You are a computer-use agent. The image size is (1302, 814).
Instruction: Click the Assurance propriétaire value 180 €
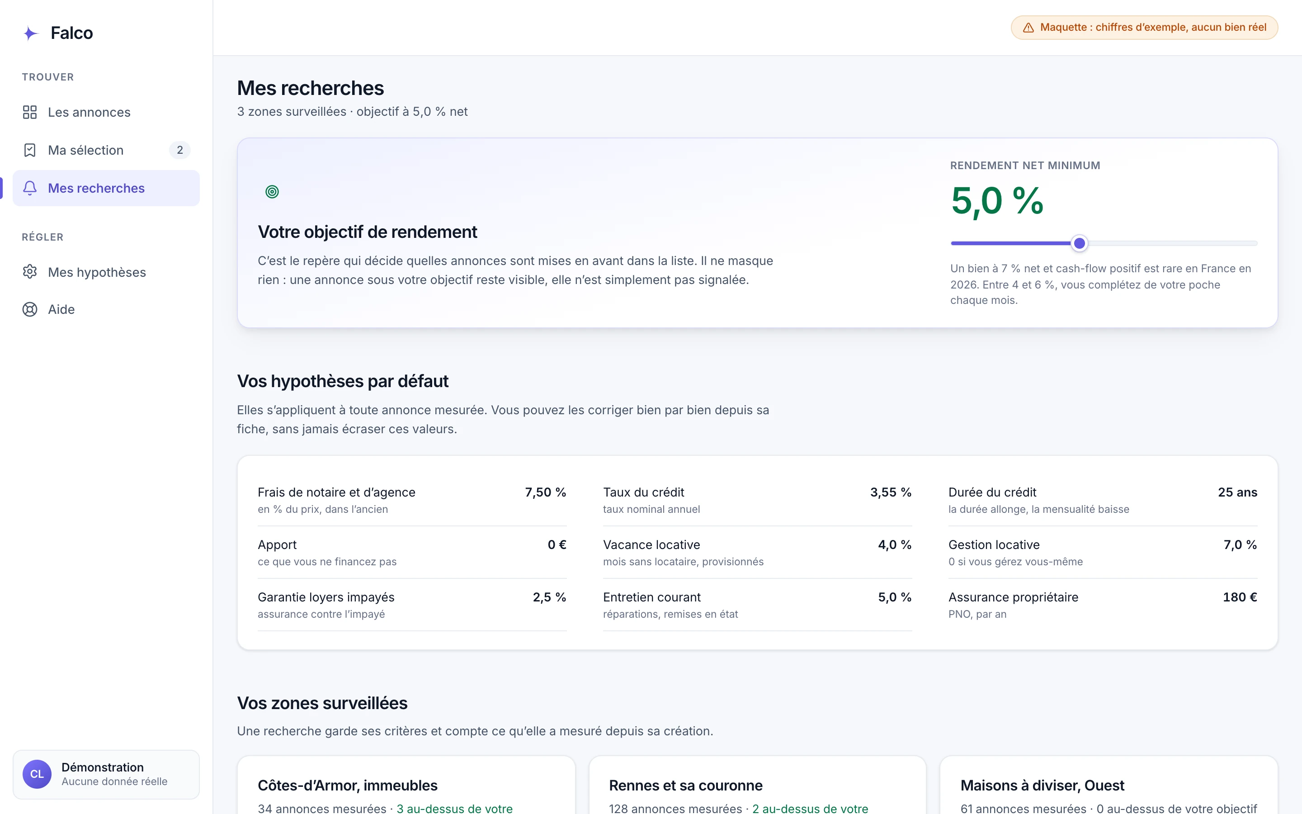coord(1240,597)
